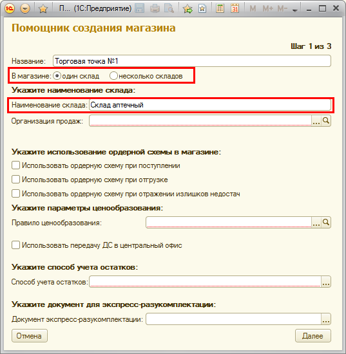Screen dimensions: 346x354
Task: Open the 1C main menu dropdown
Action: click(x=24, y=9)
